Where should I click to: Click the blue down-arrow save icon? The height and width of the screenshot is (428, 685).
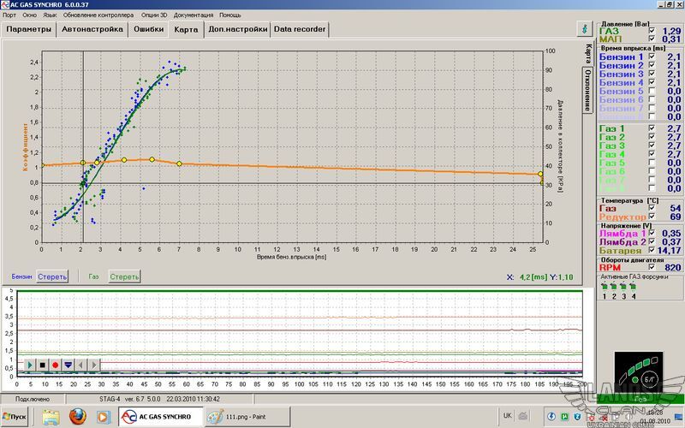point(68,365)
